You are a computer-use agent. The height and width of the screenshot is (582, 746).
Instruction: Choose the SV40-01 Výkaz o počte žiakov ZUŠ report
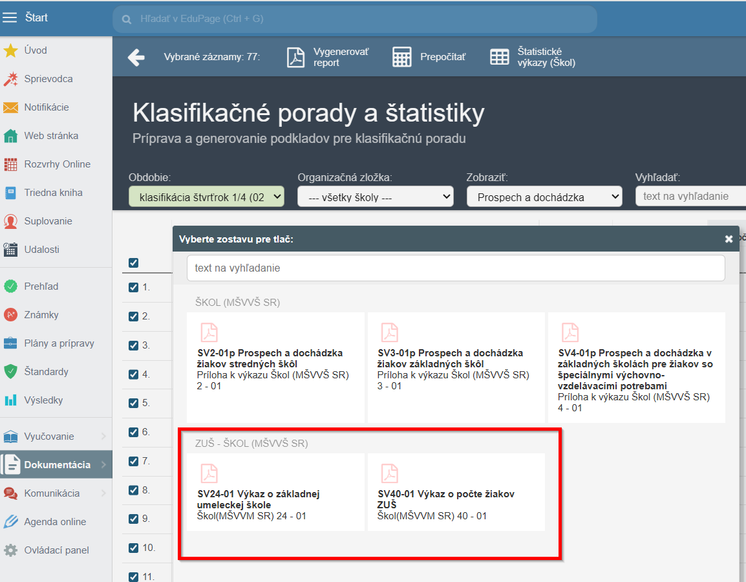(x=456, y=492)
